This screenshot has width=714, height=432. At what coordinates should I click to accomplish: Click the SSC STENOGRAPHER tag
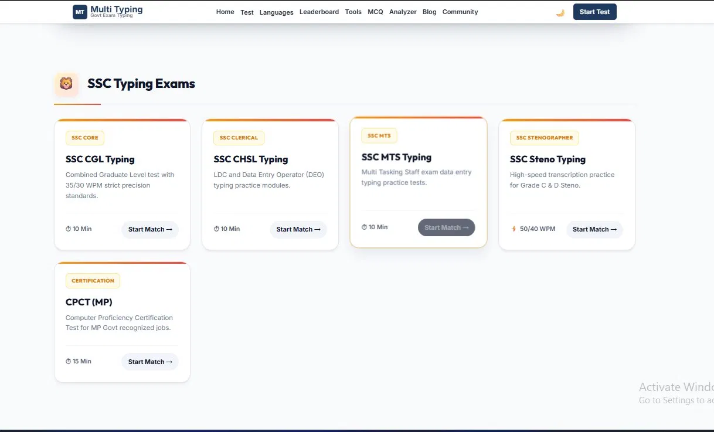pos(545,138)
